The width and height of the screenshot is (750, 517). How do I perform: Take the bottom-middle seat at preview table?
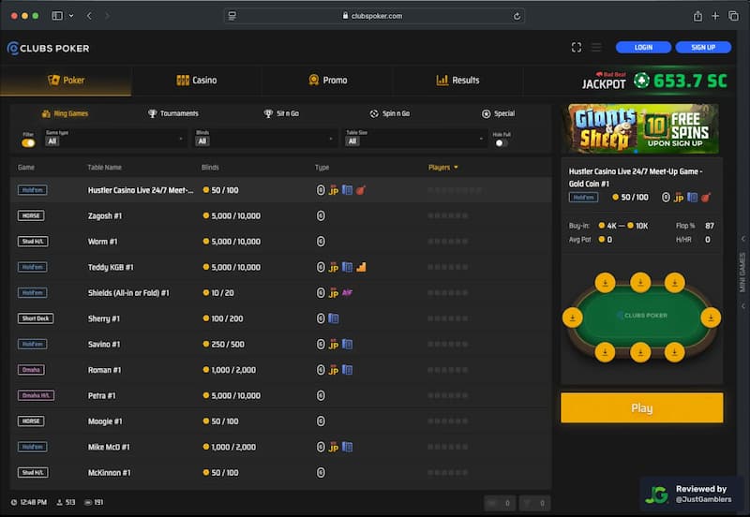tap(640, 353)
